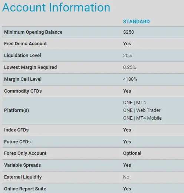Click the External Liquidity No value
The height and width of the screenshot is (193, 184).
[x=126, y=177]
